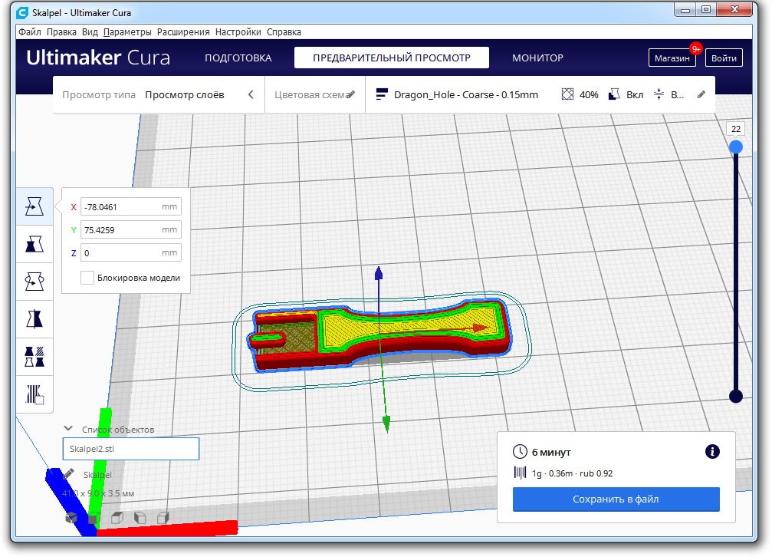
Task: Open the Per Model Settings tool
Action: 34,357
